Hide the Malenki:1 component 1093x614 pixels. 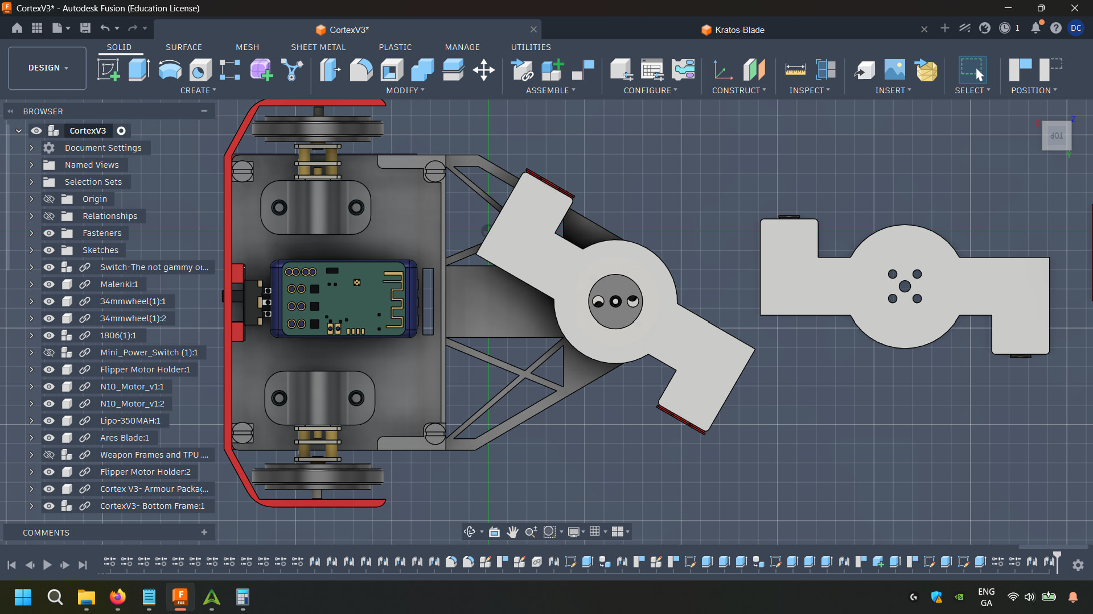pos(49,284)
